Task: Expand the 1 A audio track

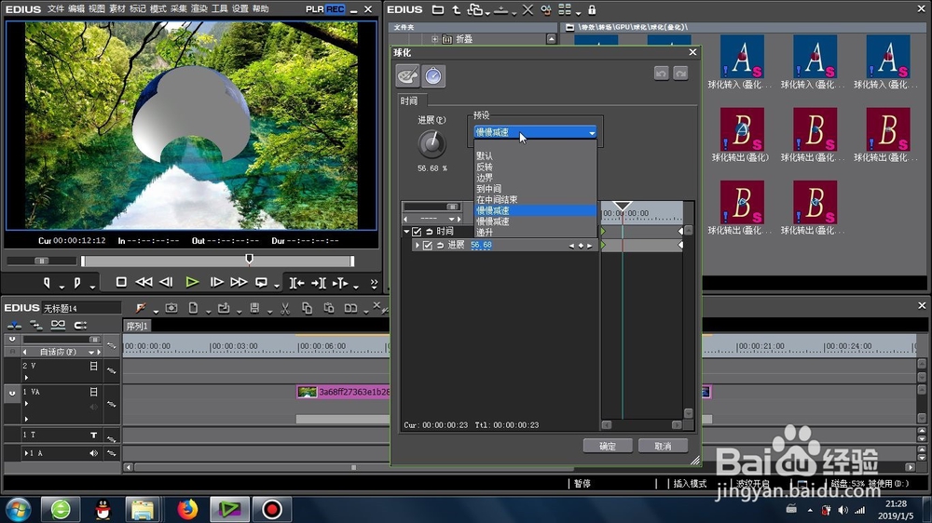Action: point(26,453)
